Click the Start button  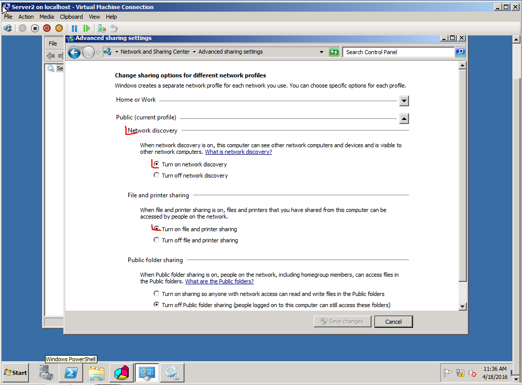[16, 373]
